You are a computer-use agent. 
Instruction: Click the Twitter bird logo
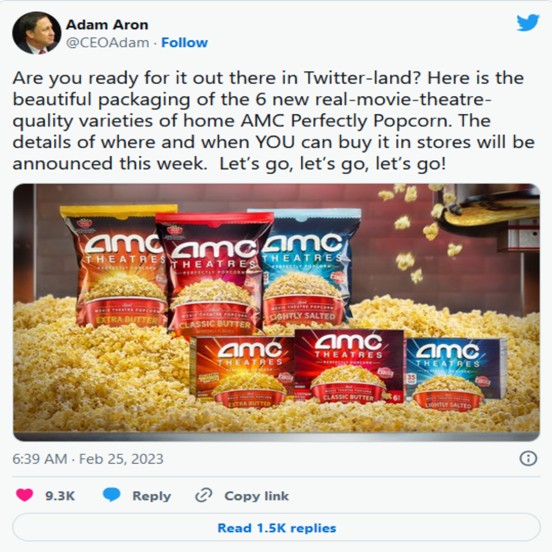[x=528, y=23]
